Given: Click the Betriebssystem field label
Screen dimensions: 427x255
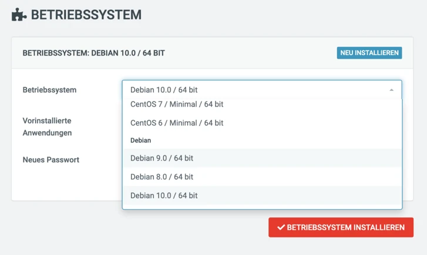Looking at the screenshot, I should point(49,90).
